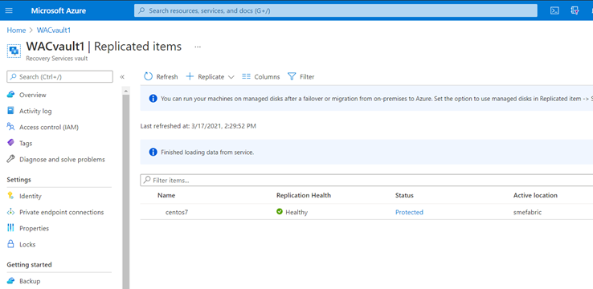Image resolution: width=593 pixels, height=289 pixels.
Task: Click the Recovery Services vault icon
Action: [14, 51]
